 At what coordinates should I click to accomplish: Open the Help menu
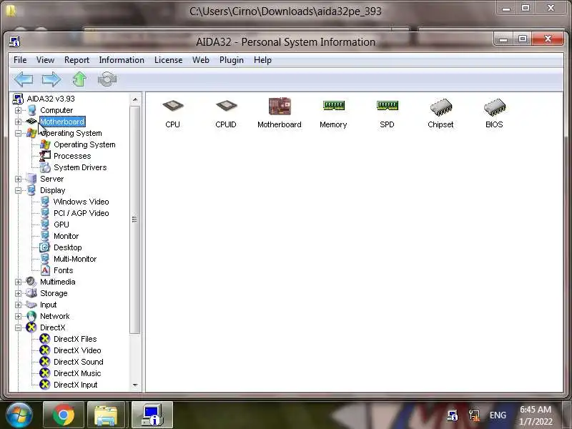coord(262,60)
